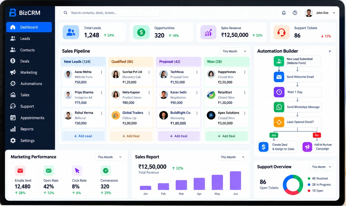Click Add Deal under Proposal column
The height and width of the screenshot is (206, 346).
pyautogui.click(x=179, y=136)
